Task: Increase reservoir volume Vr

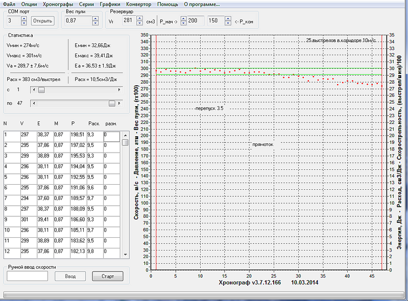Action: [140, 18]
